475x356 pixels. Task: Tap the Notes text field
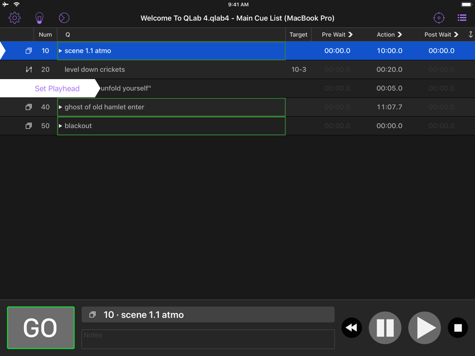point(208,339)
